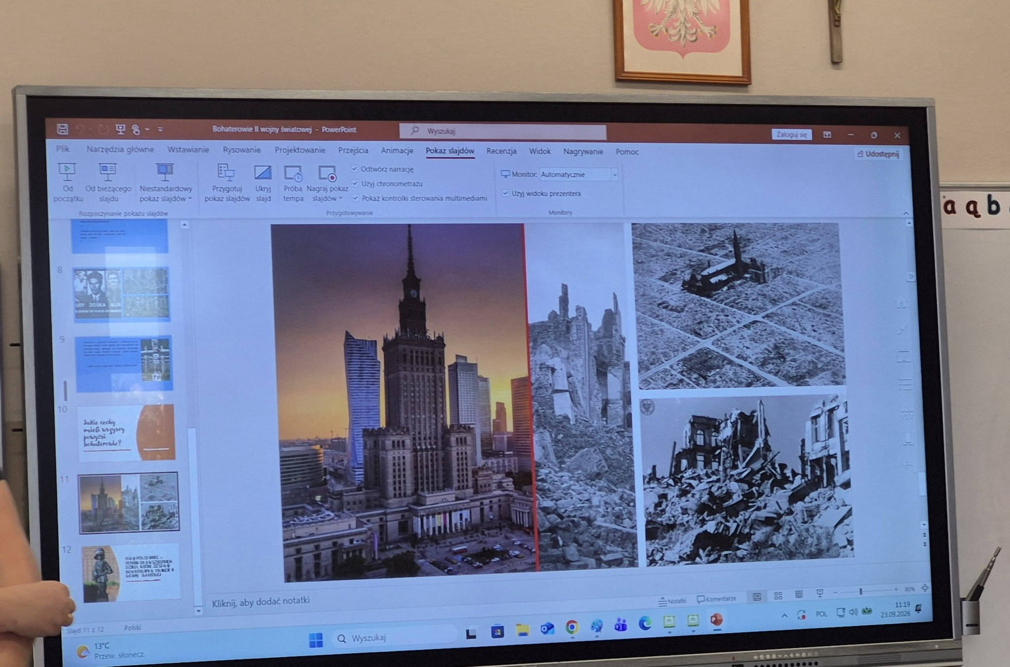1010x667 pixels.
Task: Show hidden tray icons chevron
Action: (785, 615)
